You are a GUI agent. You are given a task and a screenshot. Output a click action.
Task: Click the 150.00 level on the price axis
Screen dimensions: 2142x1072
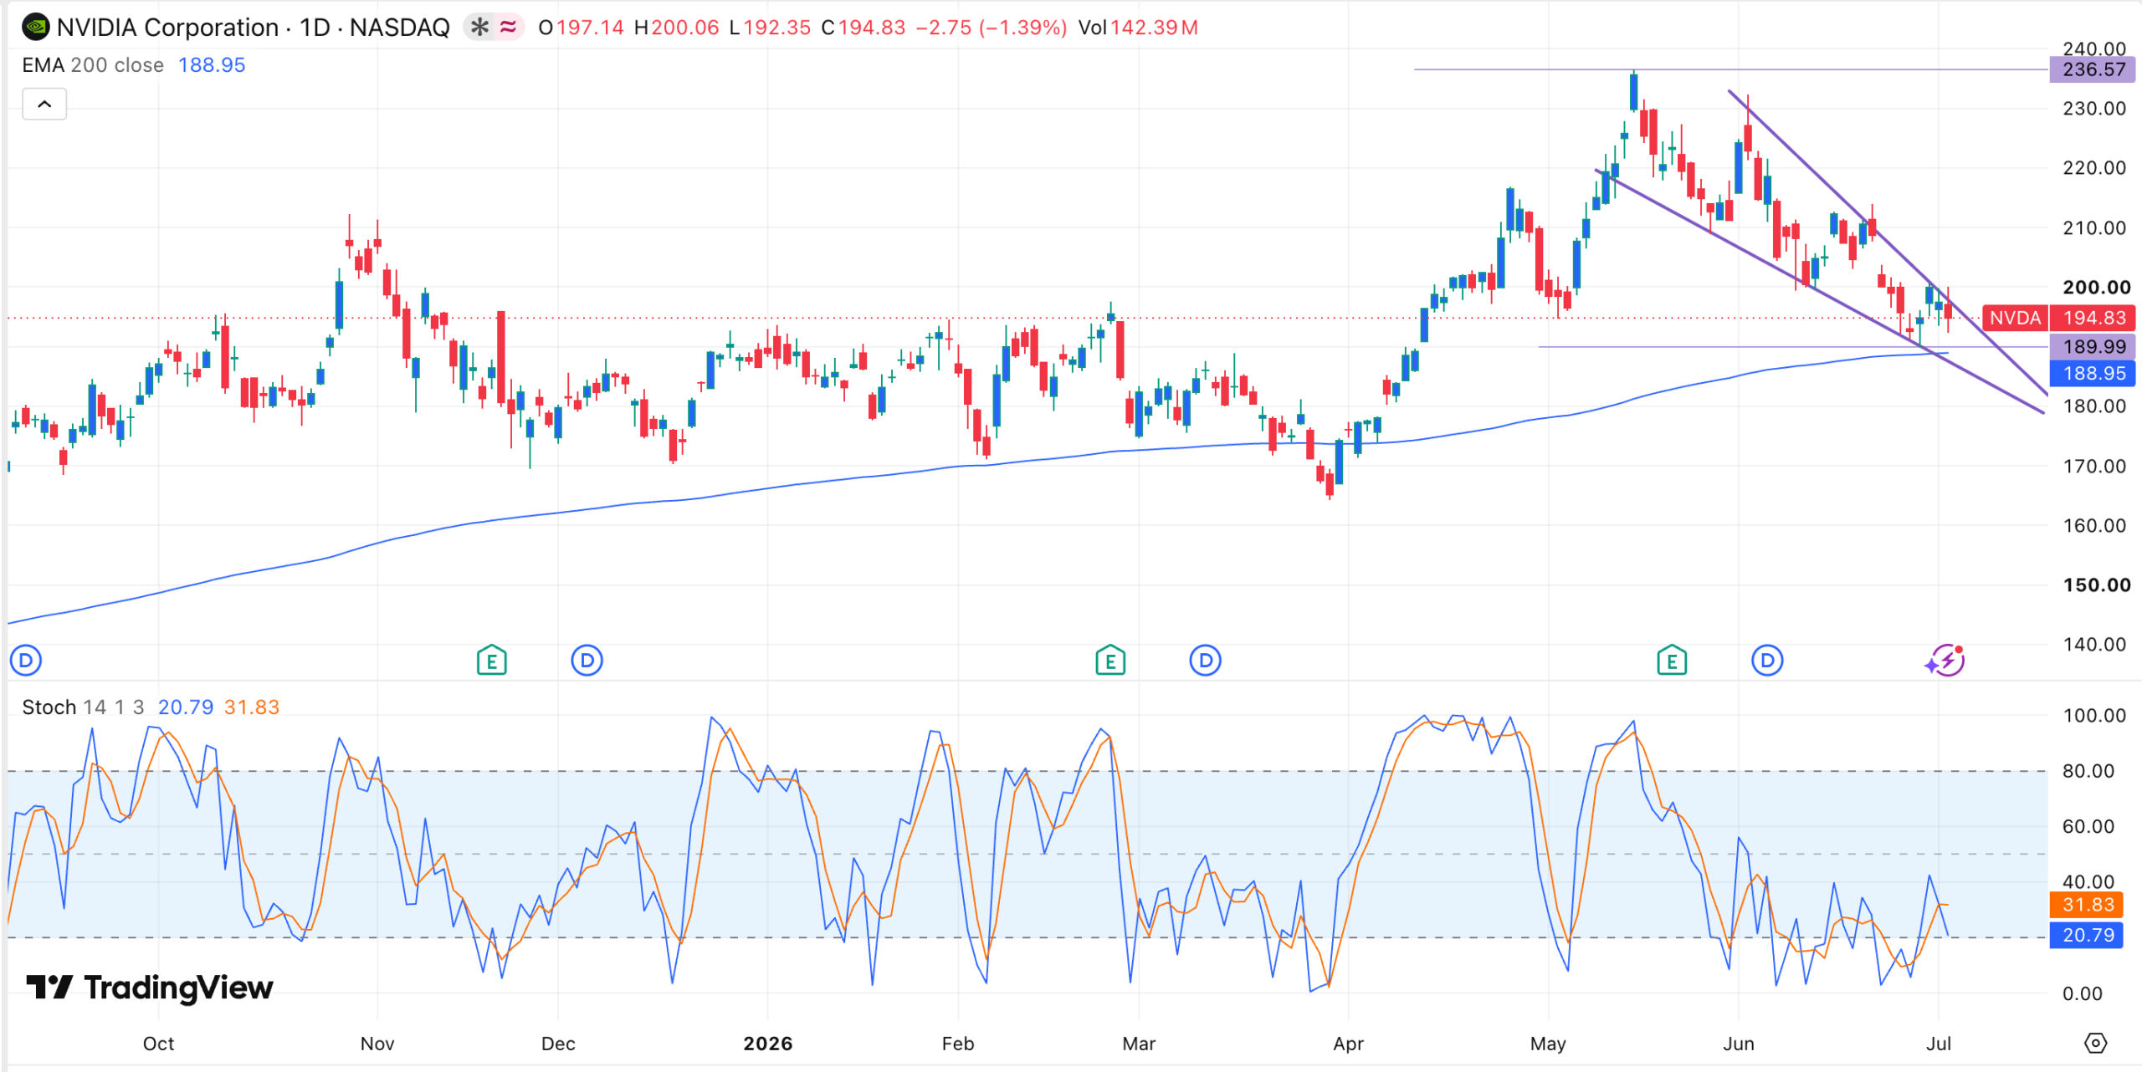pos(2097,585)
